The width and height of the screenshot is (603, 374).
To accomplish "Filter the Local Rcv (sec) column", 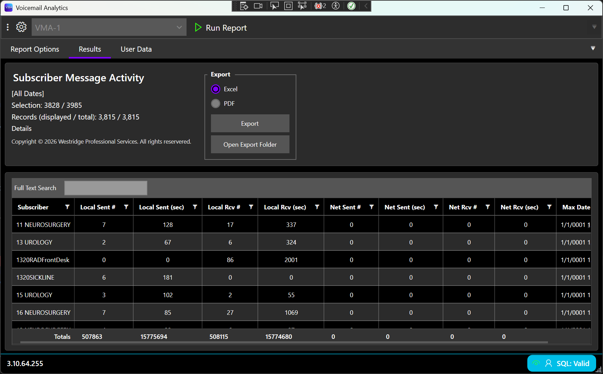I will point(317,207).
